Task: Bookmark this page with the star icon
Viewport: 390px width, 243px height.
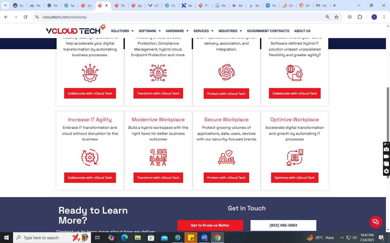Action: point(336,17)
